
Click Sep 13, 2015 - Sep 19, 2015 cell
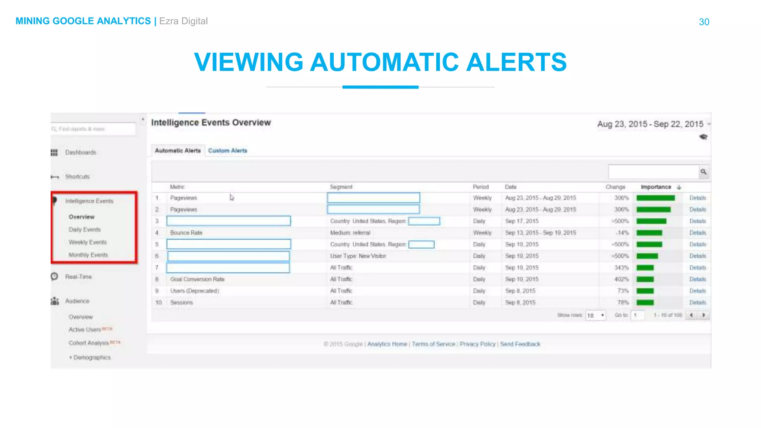point(540,233)
